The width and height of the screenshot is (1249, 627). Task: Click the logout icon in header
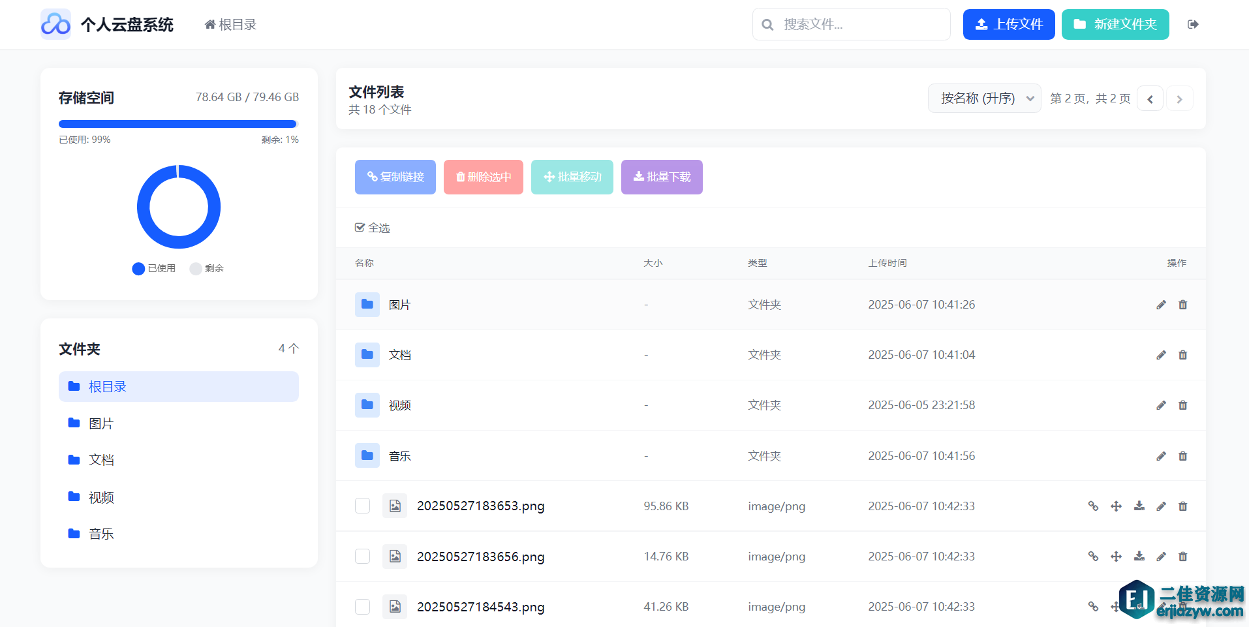tap(1193, 24)
